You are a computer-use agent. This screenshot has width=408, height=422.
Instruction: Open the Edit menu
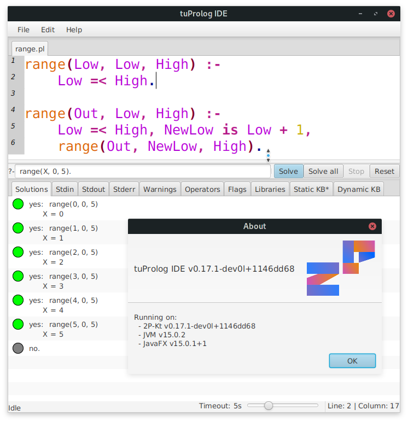(x=48, y=30)
